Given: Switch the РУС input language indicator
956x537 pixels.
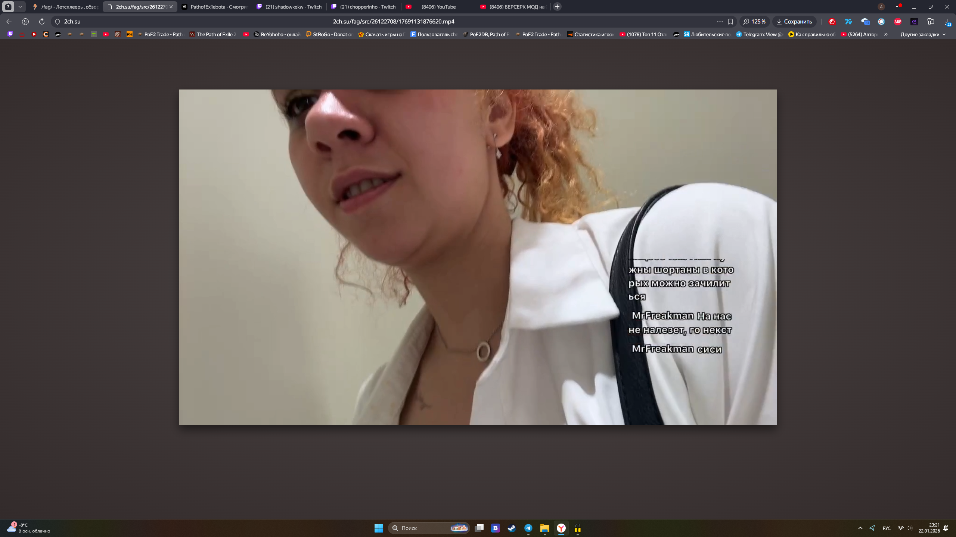Looking at the screenshot, I should [887, 528].
